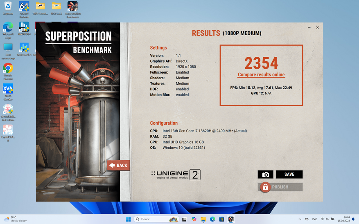Click the cloud sync tray icon
This screenshot has width=359, height=224.
point(307,219)
